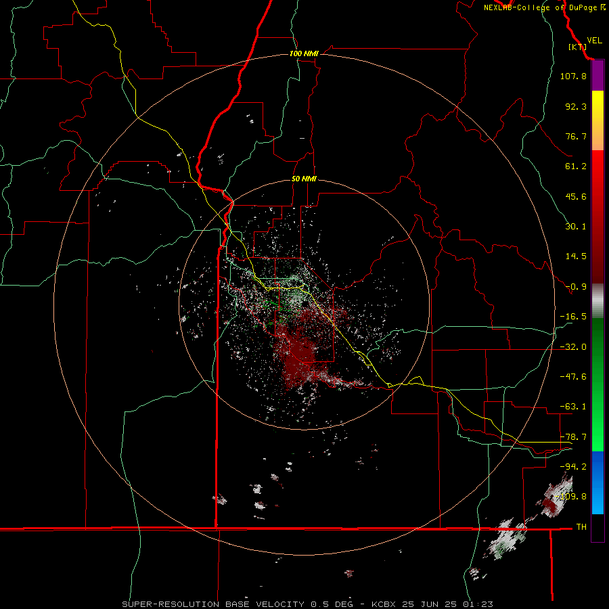The image size is (609, 609).
Task: Click the 100 NMI range ring label
Action: point(304,53)
